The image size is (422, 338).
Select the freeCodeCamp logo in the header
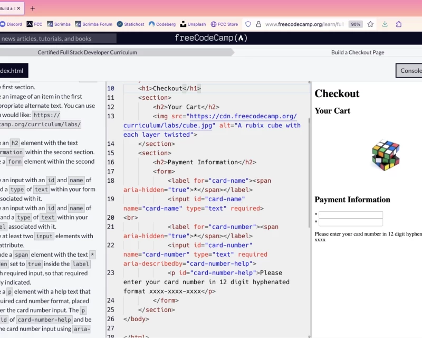210,37
